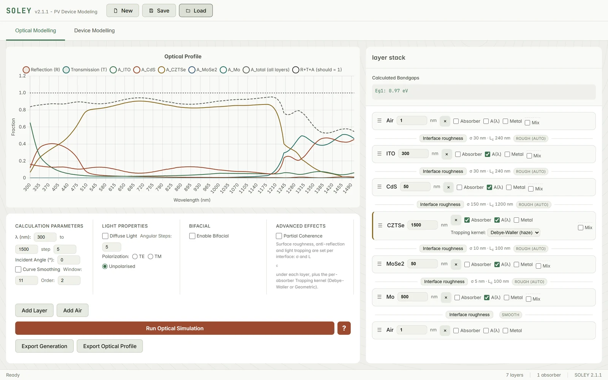
Task: Run the optical simulation
Action: point(175,328)
